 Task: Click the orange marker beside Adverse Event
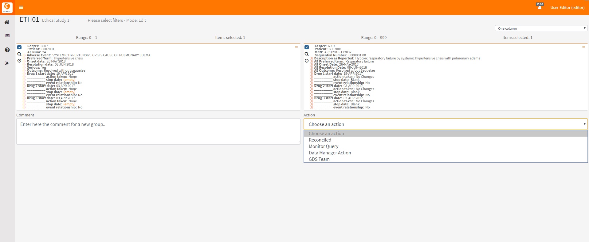pos(24,55)
